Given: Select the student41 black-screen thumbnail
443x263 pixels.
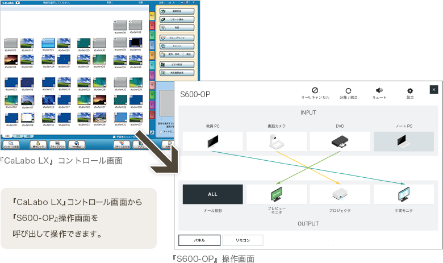Looking at the screenshot, I should (136, 43).
